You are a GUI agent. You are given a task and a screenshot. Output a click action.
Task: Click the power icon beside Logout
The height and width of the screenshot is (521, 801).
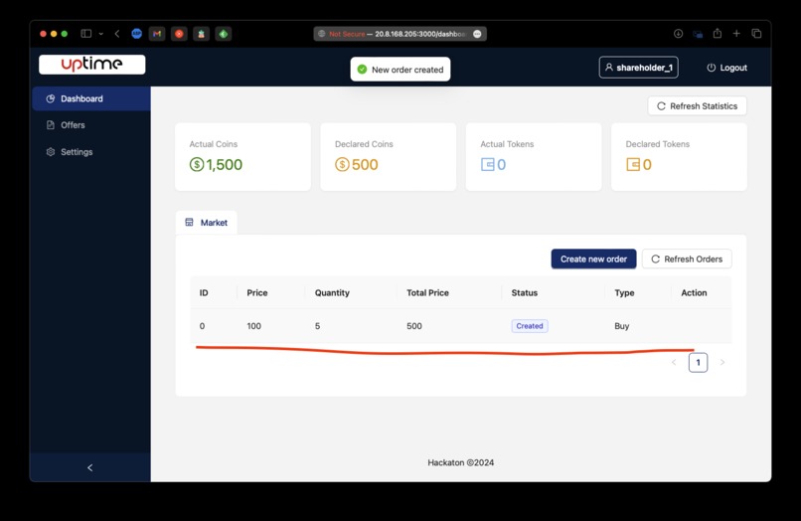[x=712, y=68]
